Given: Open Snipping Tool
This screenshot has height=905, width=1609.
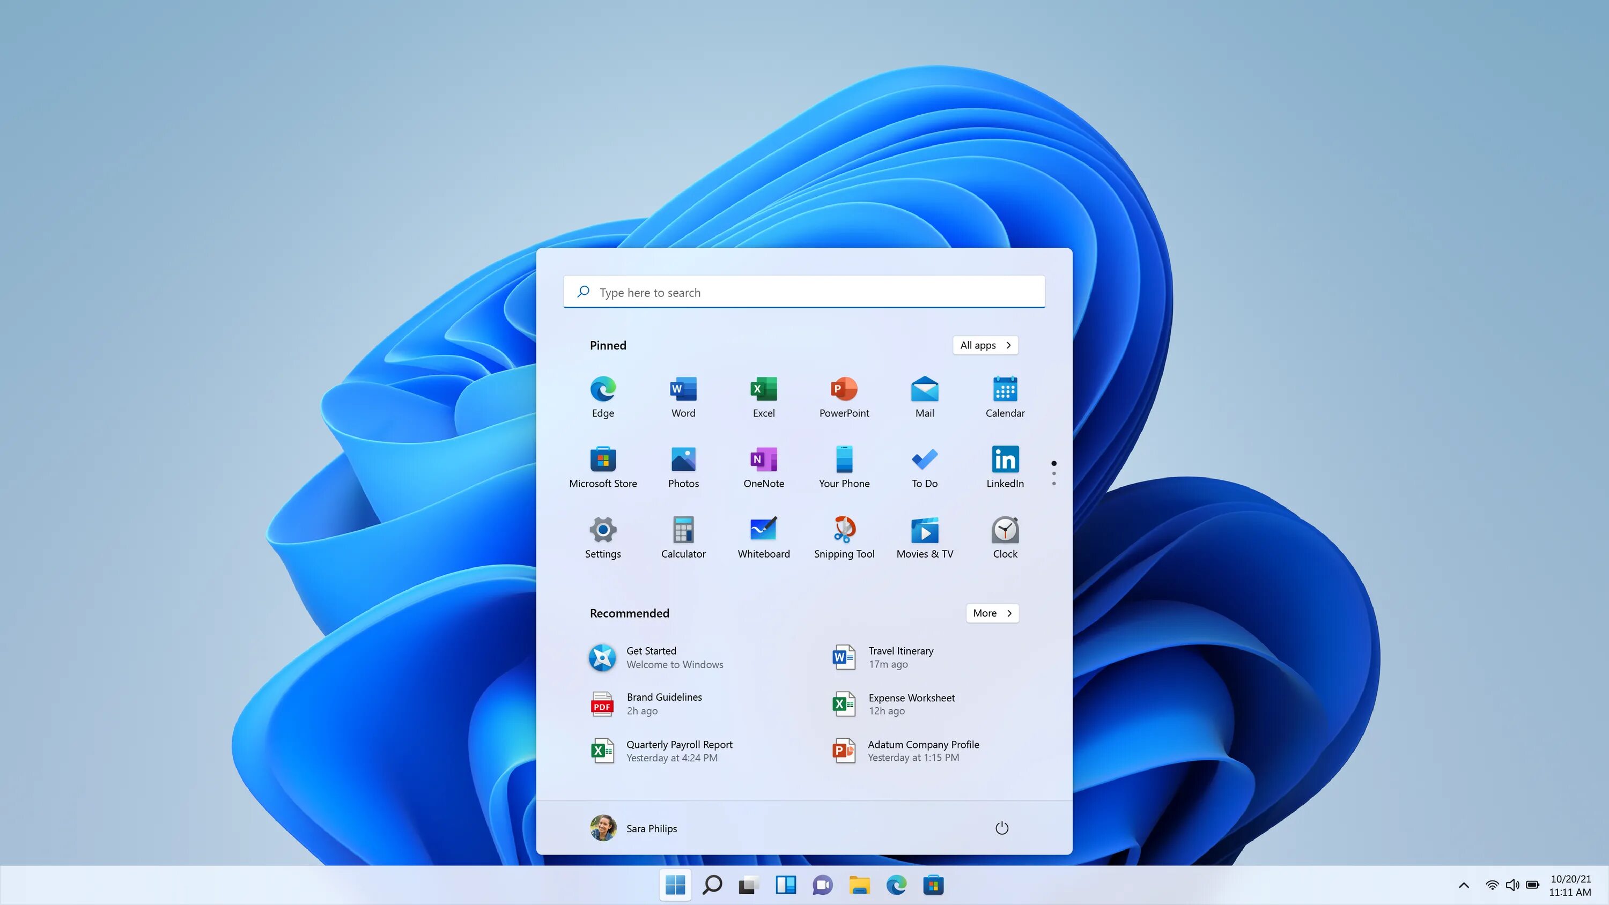Looking at the screenshot, I should [x=844, y=529].
